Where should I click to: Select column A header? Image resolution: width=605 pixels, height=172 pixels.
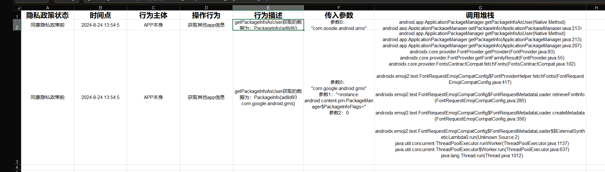[47, 8]
